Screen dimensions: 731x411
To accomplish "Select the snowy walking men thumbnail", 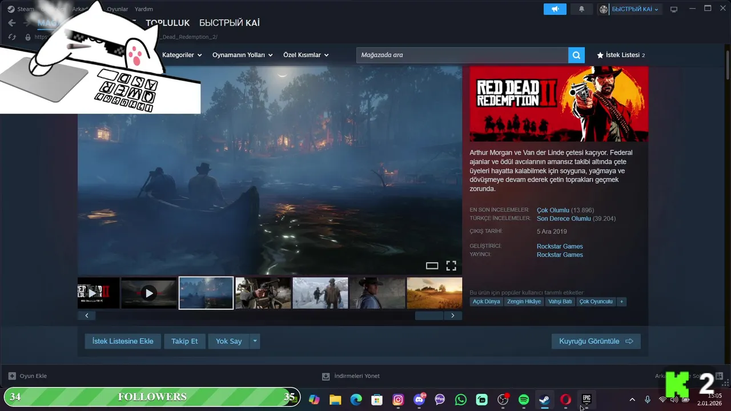I will click(x=320, y=293).
